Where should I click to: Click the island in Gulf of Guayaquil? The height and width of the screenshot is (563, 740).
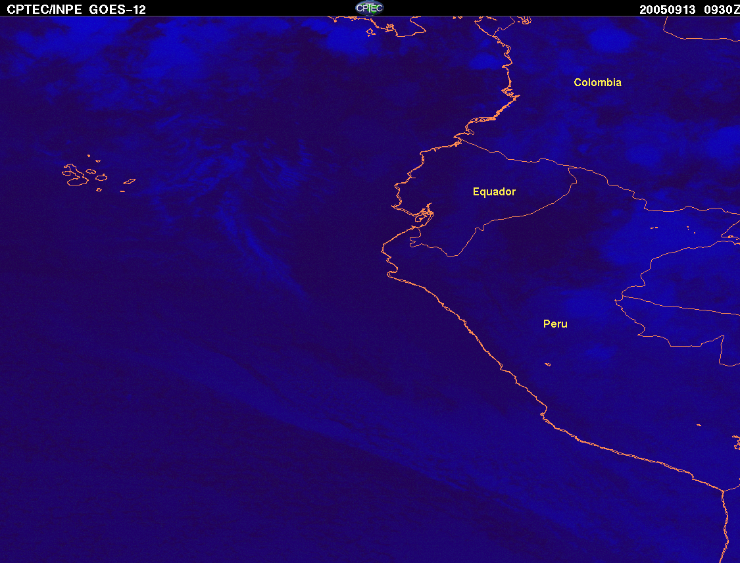click(422, 218)
